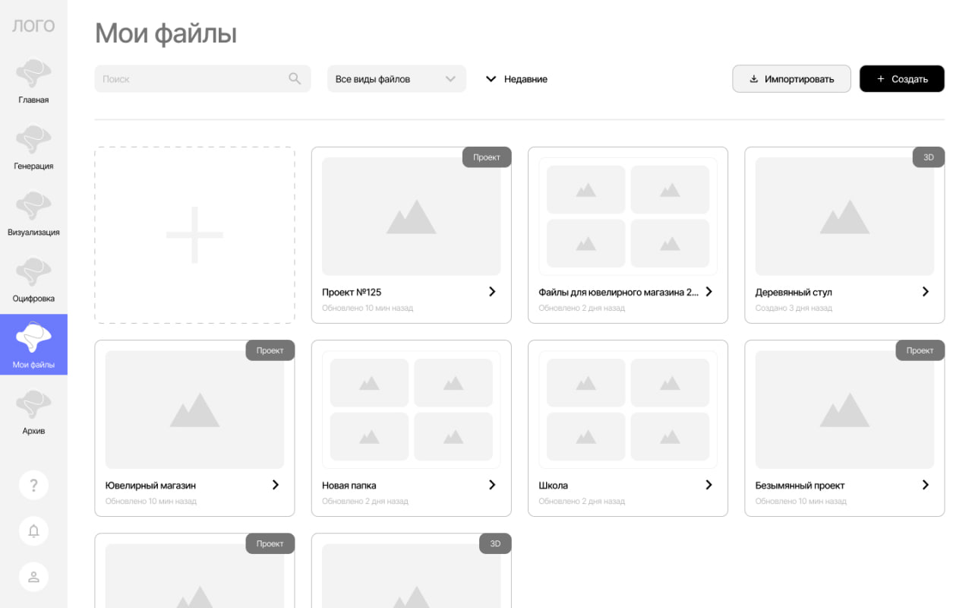Open the Архив sidebar icon

[33, 405]
